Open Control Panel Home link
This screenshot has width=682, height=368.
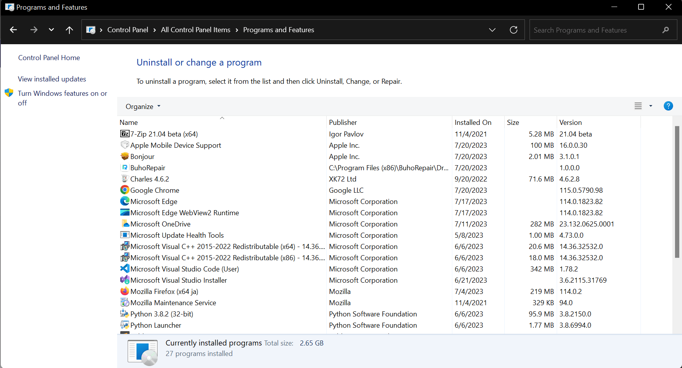pos(49,58)
